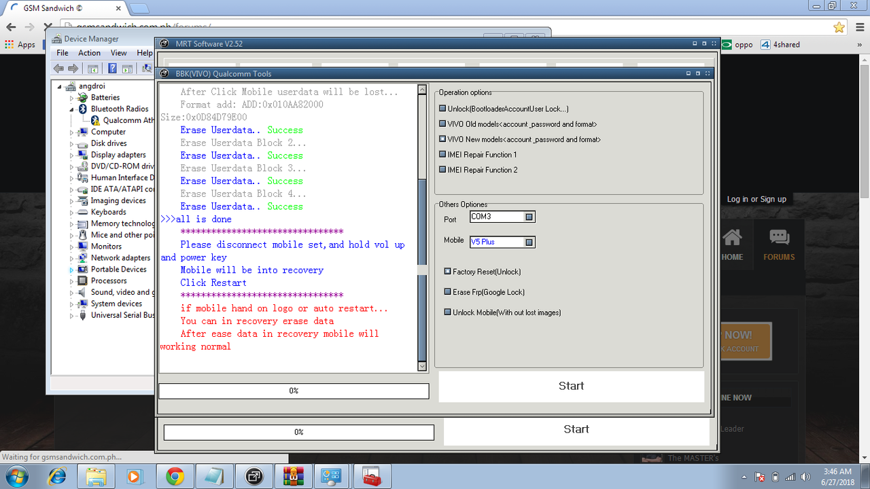Screen dimensions: 870x489
Task: Click system clock showing 3:46 AM
Action: [837, 476]
